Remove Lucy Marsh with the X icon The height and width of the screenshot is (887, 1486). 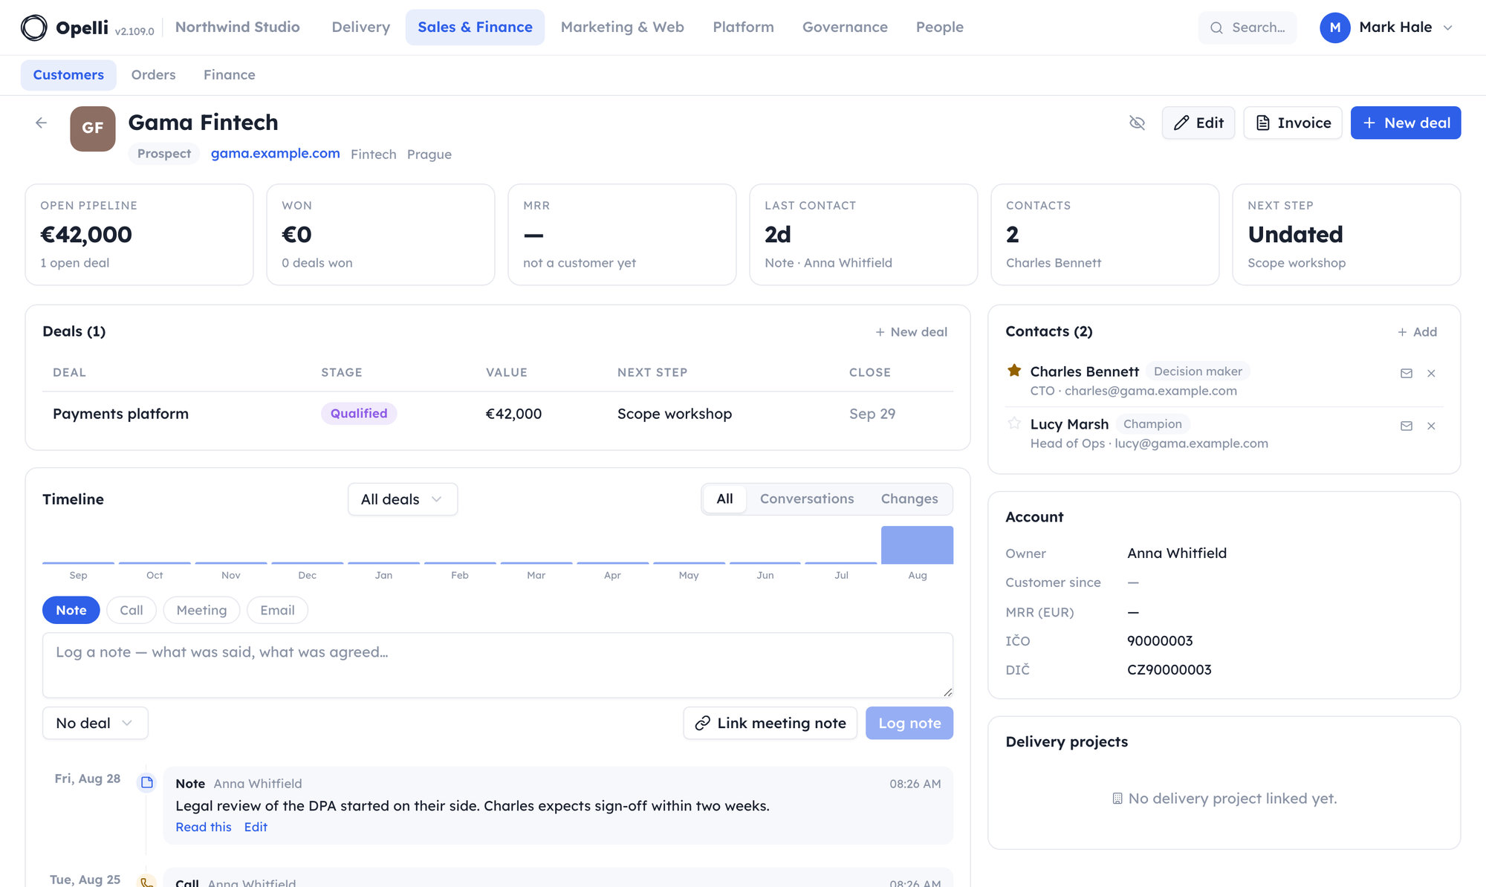(1431, 426)
